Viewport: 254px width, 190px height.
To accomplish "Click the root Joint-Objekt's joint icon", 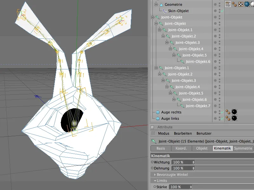I will [x=157, y=17].
